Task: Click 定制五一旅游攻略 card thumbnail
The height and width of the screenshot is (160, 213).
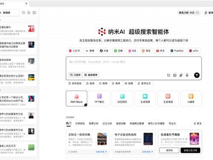Action: (x=102, y=139)
